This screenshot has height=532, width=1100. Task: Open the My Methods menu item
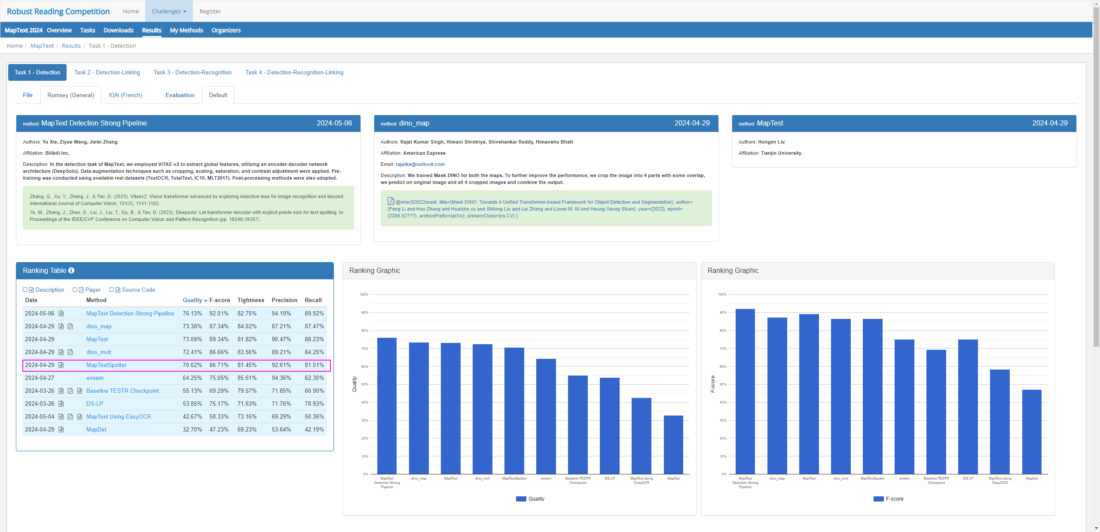tap(186, 30)
